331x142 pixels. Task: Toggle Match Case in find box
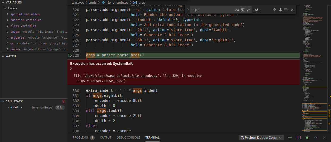(x=237, y=10)
